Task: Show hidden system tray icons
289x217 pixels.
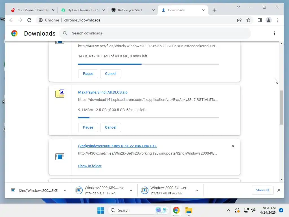Action: click(228, 210)
